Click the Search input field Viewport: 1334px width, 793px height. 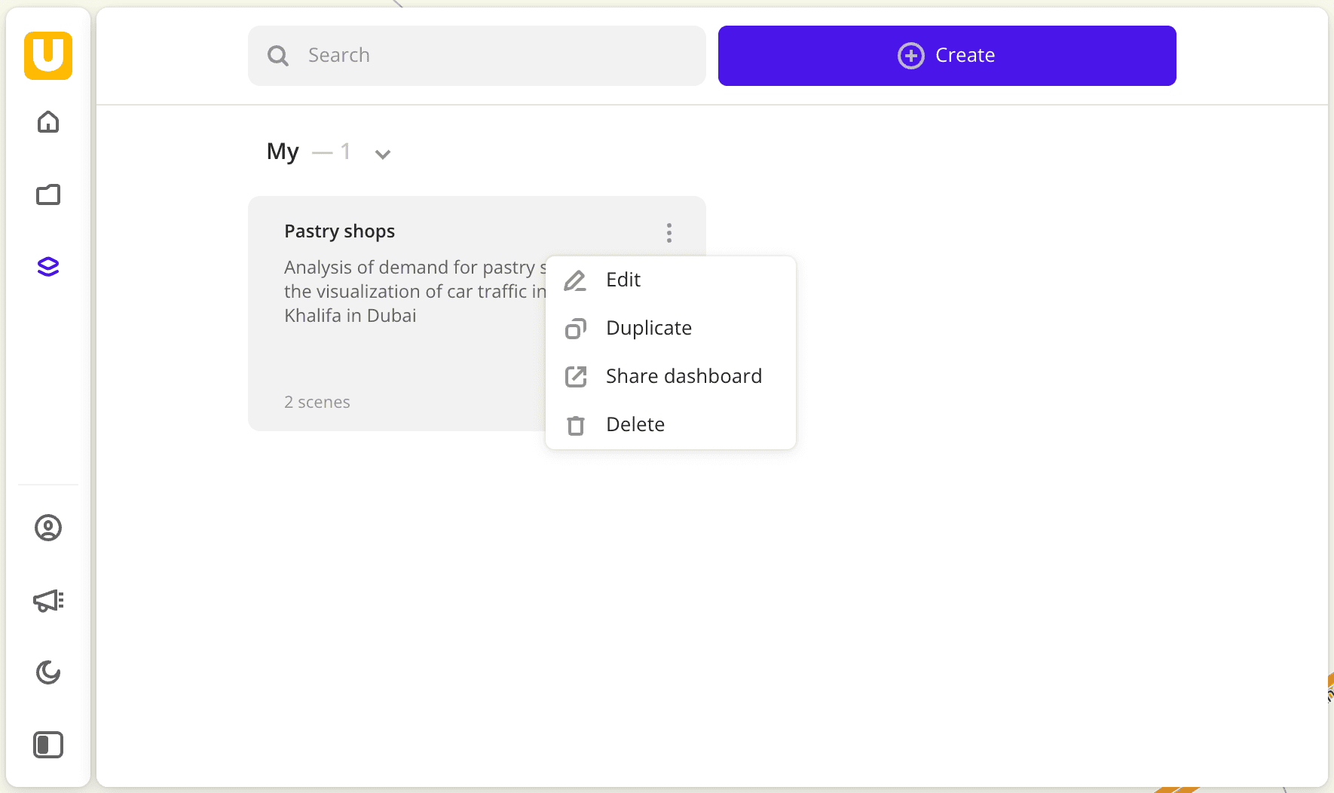477,56
